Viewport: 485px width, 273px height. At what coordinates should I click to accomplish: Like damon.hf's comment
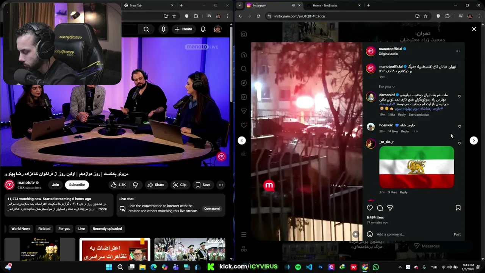[x=460, y=96]
